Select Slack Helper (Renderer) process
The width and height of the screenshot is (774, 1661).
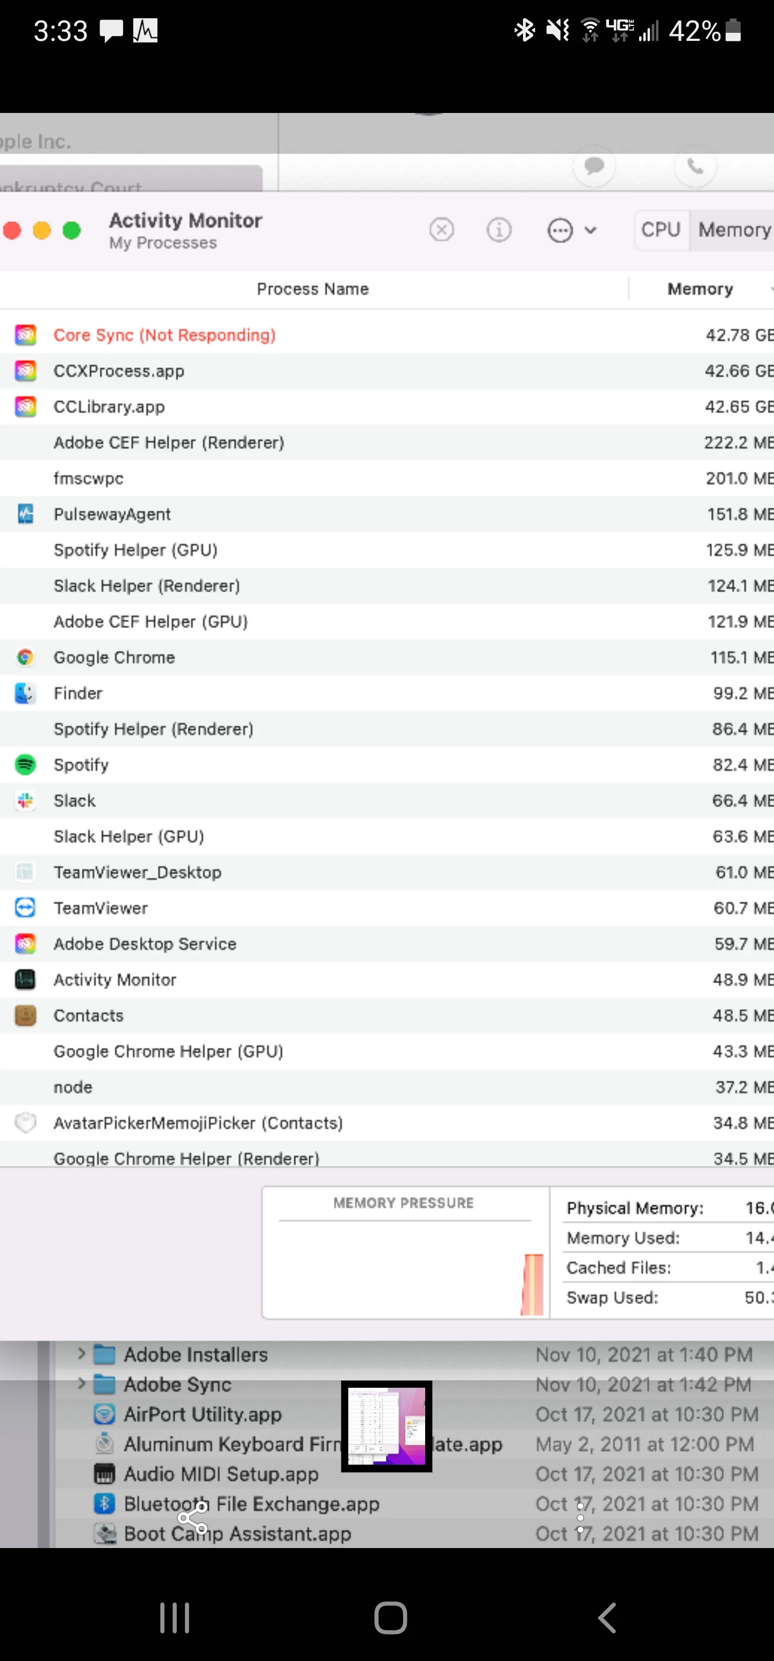[386, 585]
